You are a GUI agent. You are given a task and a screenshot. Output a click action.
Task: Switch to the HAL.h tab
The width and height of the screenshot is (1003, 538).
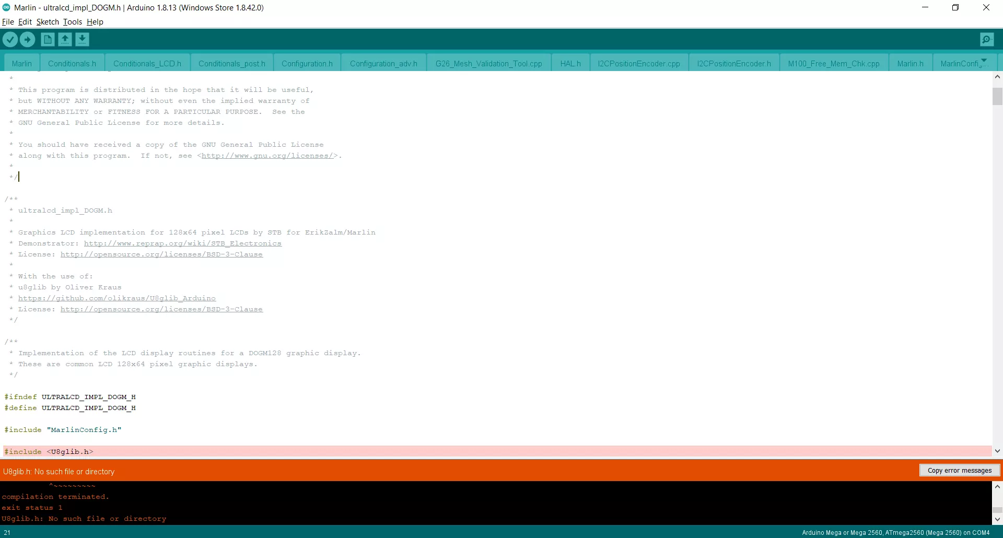tap(570, 63)
